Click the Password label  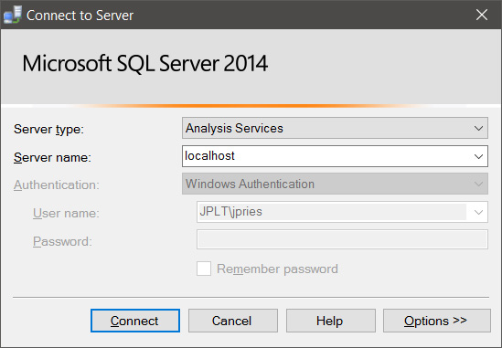(x=62, y=241)
